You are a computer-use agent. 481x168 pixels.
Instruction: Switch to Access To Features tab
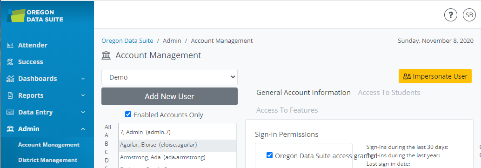click(287, 110)
